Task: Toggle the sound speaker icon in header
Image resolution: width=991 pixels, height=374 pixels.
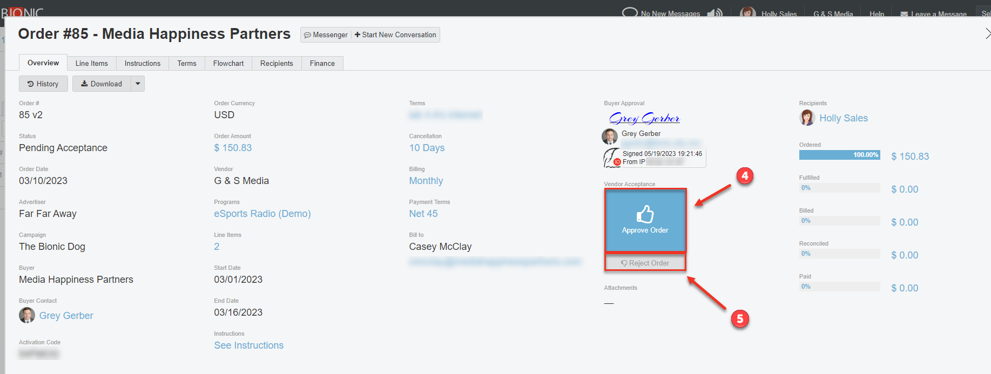Action: pyautogui.click(x=714, y=13)
